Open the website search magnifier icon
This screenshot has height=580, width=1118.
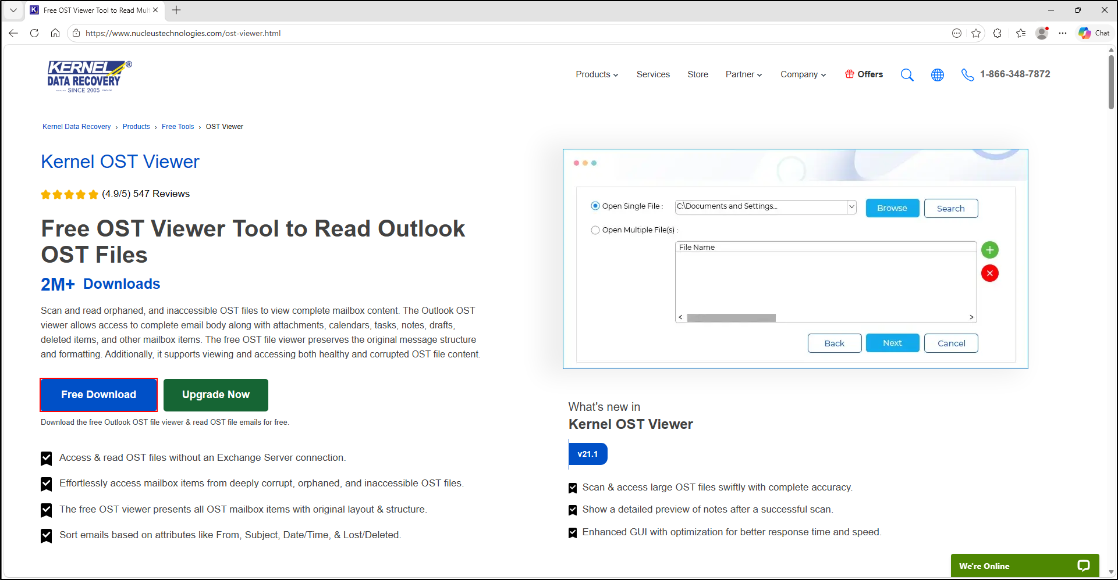coord(907,75)
